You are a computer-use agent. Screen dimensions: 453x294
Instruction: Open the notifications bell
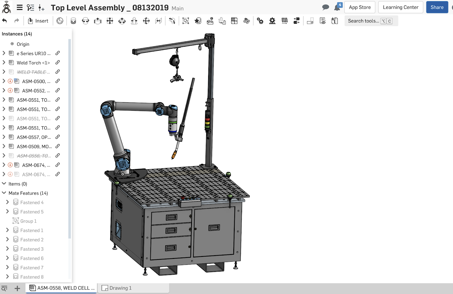tap(337, 7)
